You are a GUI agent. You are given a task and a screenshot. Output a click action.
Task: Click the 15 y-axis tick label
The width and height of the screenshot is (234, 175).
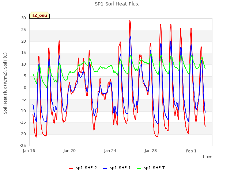click(23, 53)
